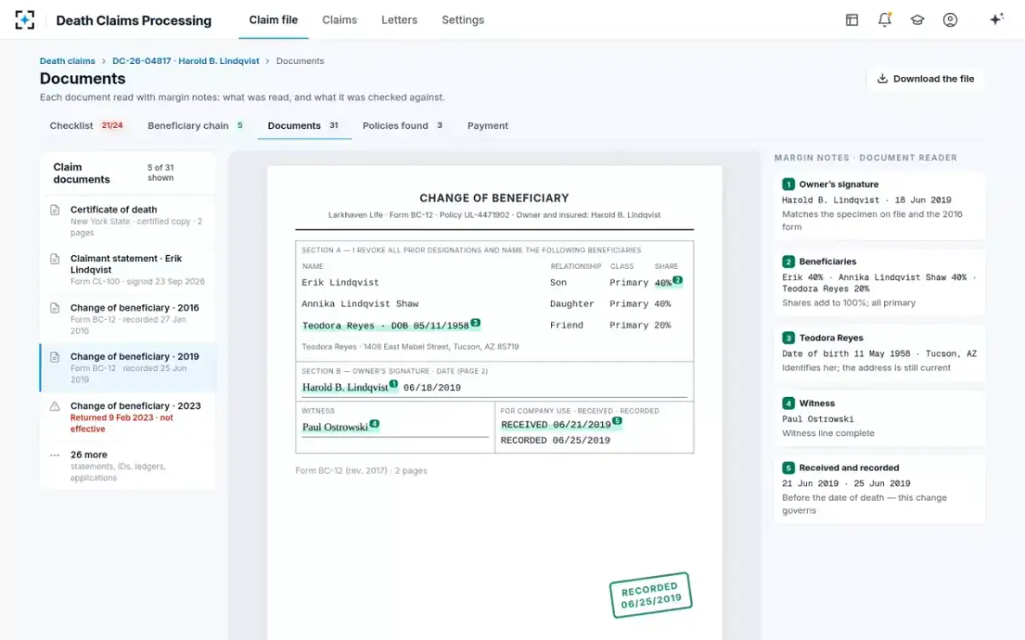Select Change of beneficiary · 2019

pyautogui.click(x=128, y=368)
